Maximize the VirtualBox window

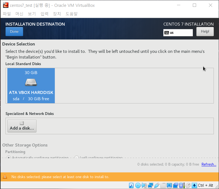pyautogui.click(x=194, y=5)
